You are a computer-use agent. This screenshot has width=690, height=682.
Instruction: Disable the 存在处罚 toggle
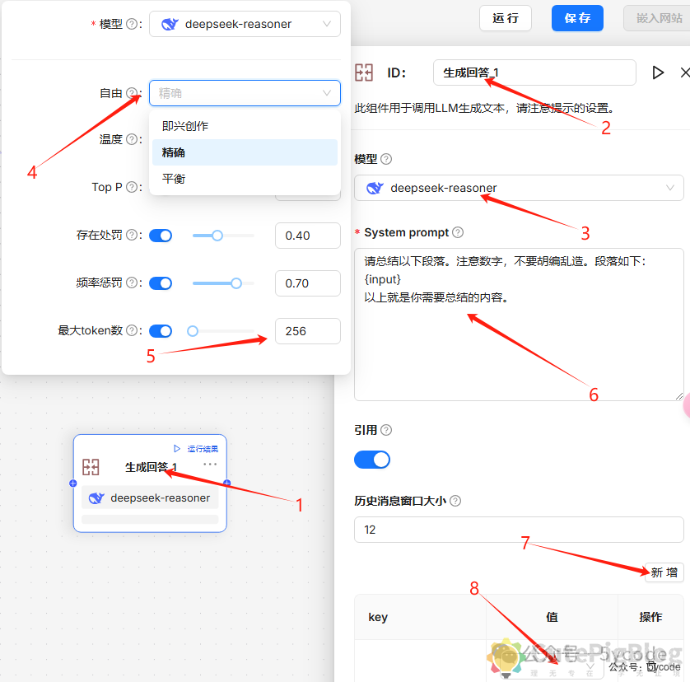pyautogui.click(x=161, y=236)
